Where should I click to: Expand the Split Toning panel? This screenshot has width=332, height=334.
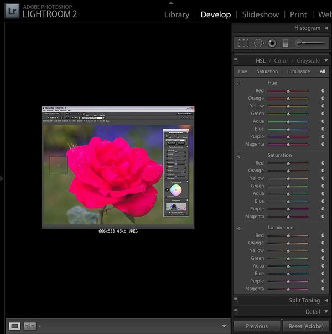(326, 300)
